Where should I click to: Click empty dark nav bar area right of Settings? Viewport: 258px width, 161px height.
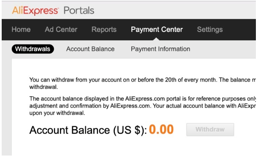coord(239,30)
